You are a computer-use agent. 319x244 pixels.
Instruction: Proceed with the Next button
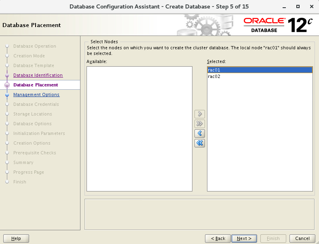coord(244,238)
